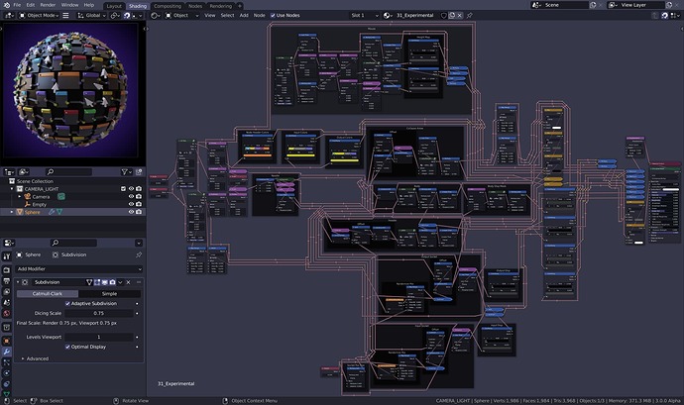
Task: Toggle the Optimal Display checkbox
Action: pos(67,347)
